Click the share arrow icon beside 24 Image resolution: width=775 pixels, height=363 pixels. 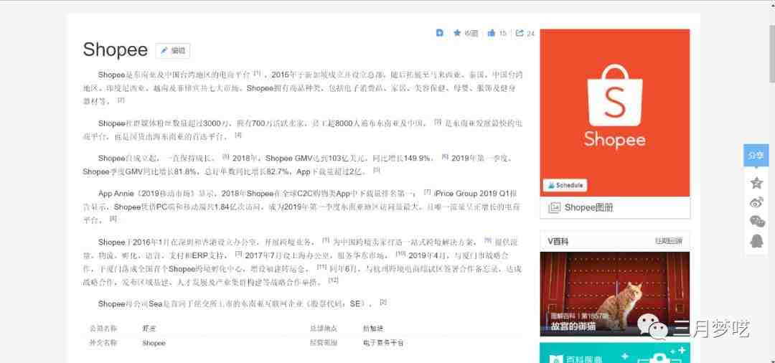[x=520, y=33]
